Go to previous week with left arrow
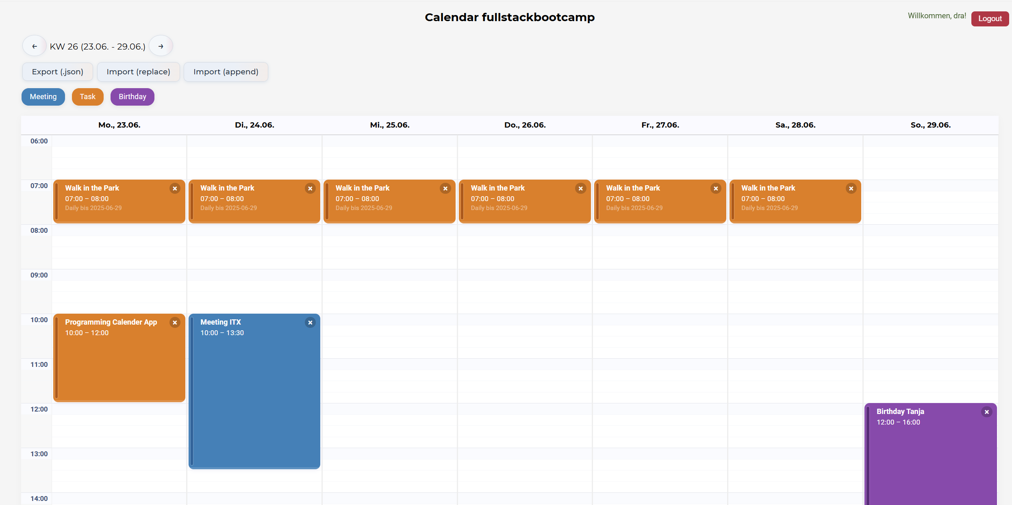The width and height of the screenshot is (1012, 505). pos(35,46)
